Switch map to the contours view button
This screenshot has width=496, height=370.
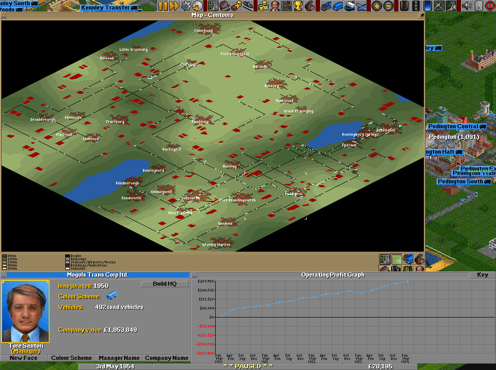tap(385, 259)
